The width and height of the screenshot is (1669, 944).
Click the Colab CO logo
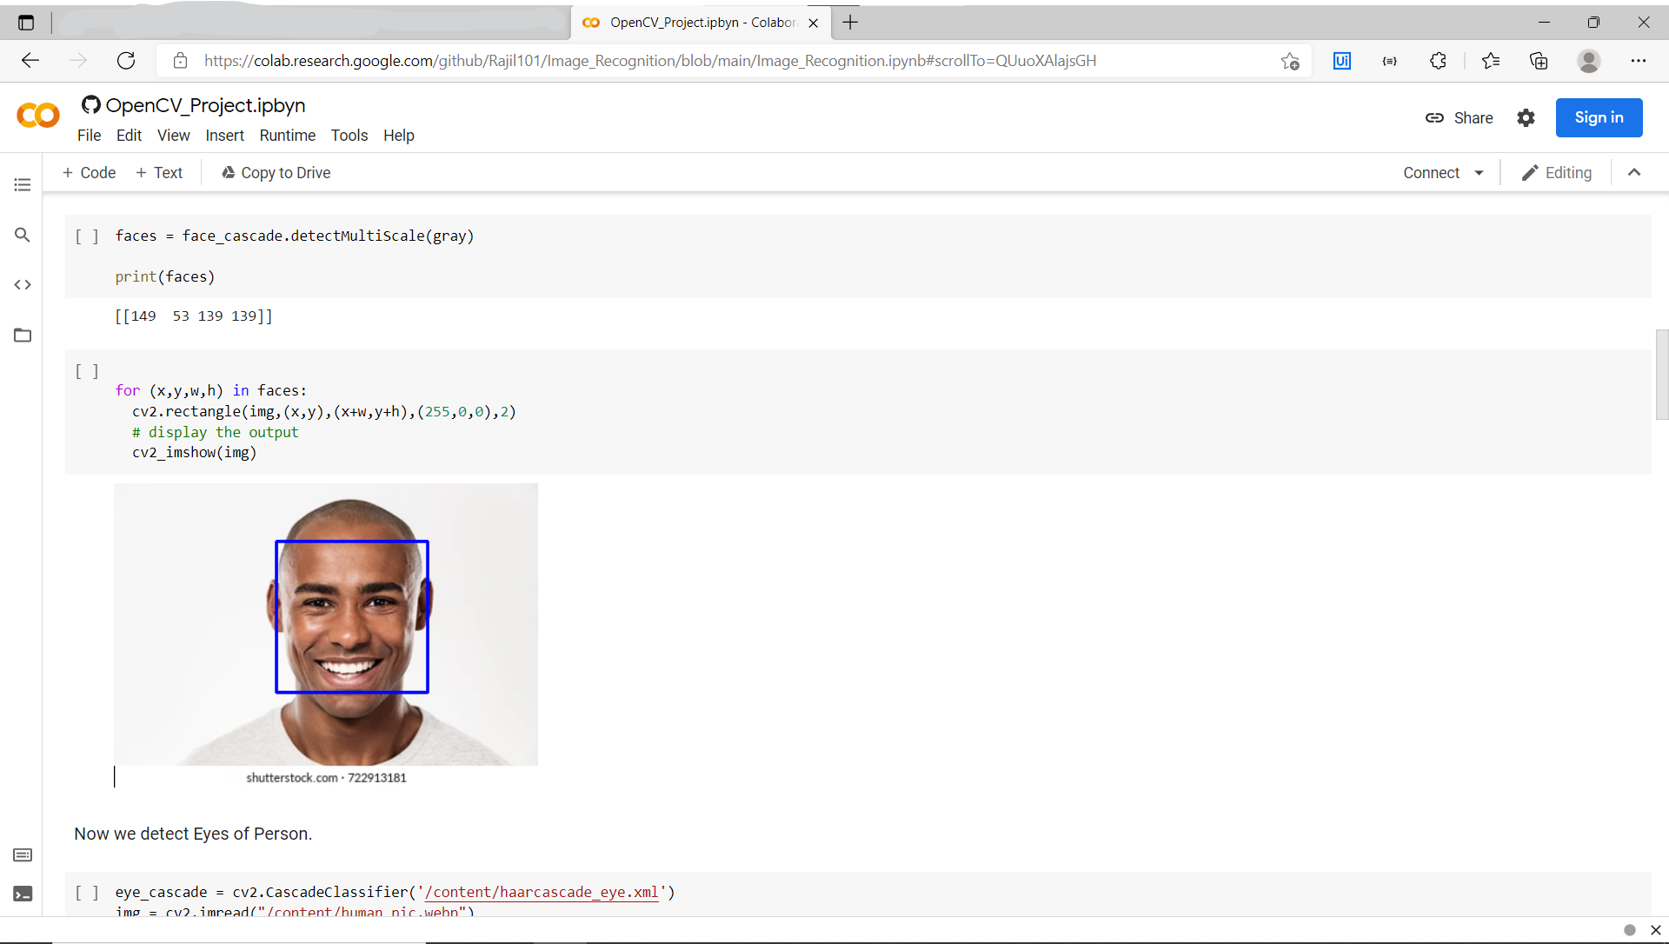[38, 116]
